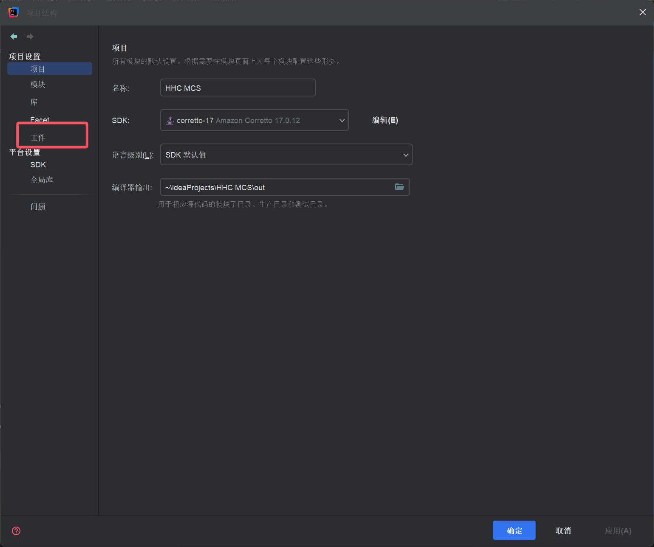Click the 编辑(E) button next to SDK
The width and height of the screenshot is (654, 547).
pyautogui.click(x=385, y=120)
